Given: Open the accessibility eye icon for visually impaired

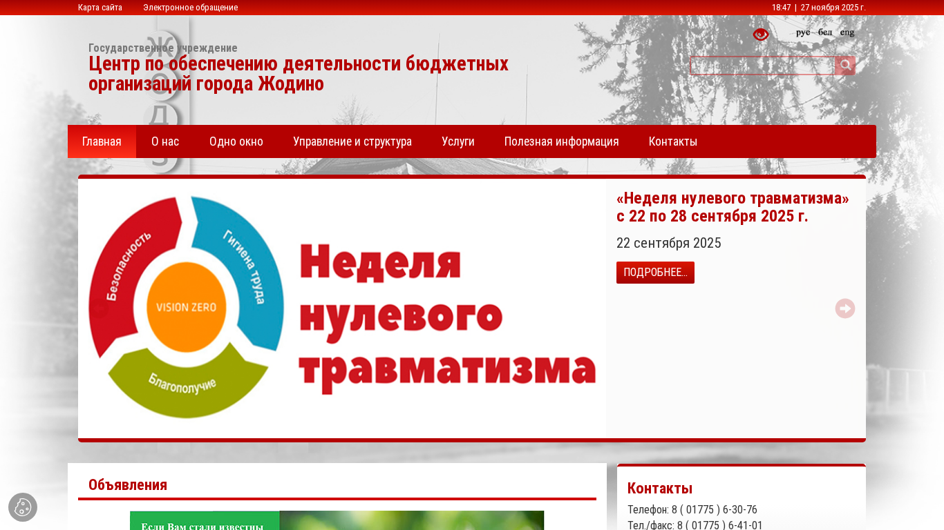Looking at the screenshot, I should (x=761, y=34).
